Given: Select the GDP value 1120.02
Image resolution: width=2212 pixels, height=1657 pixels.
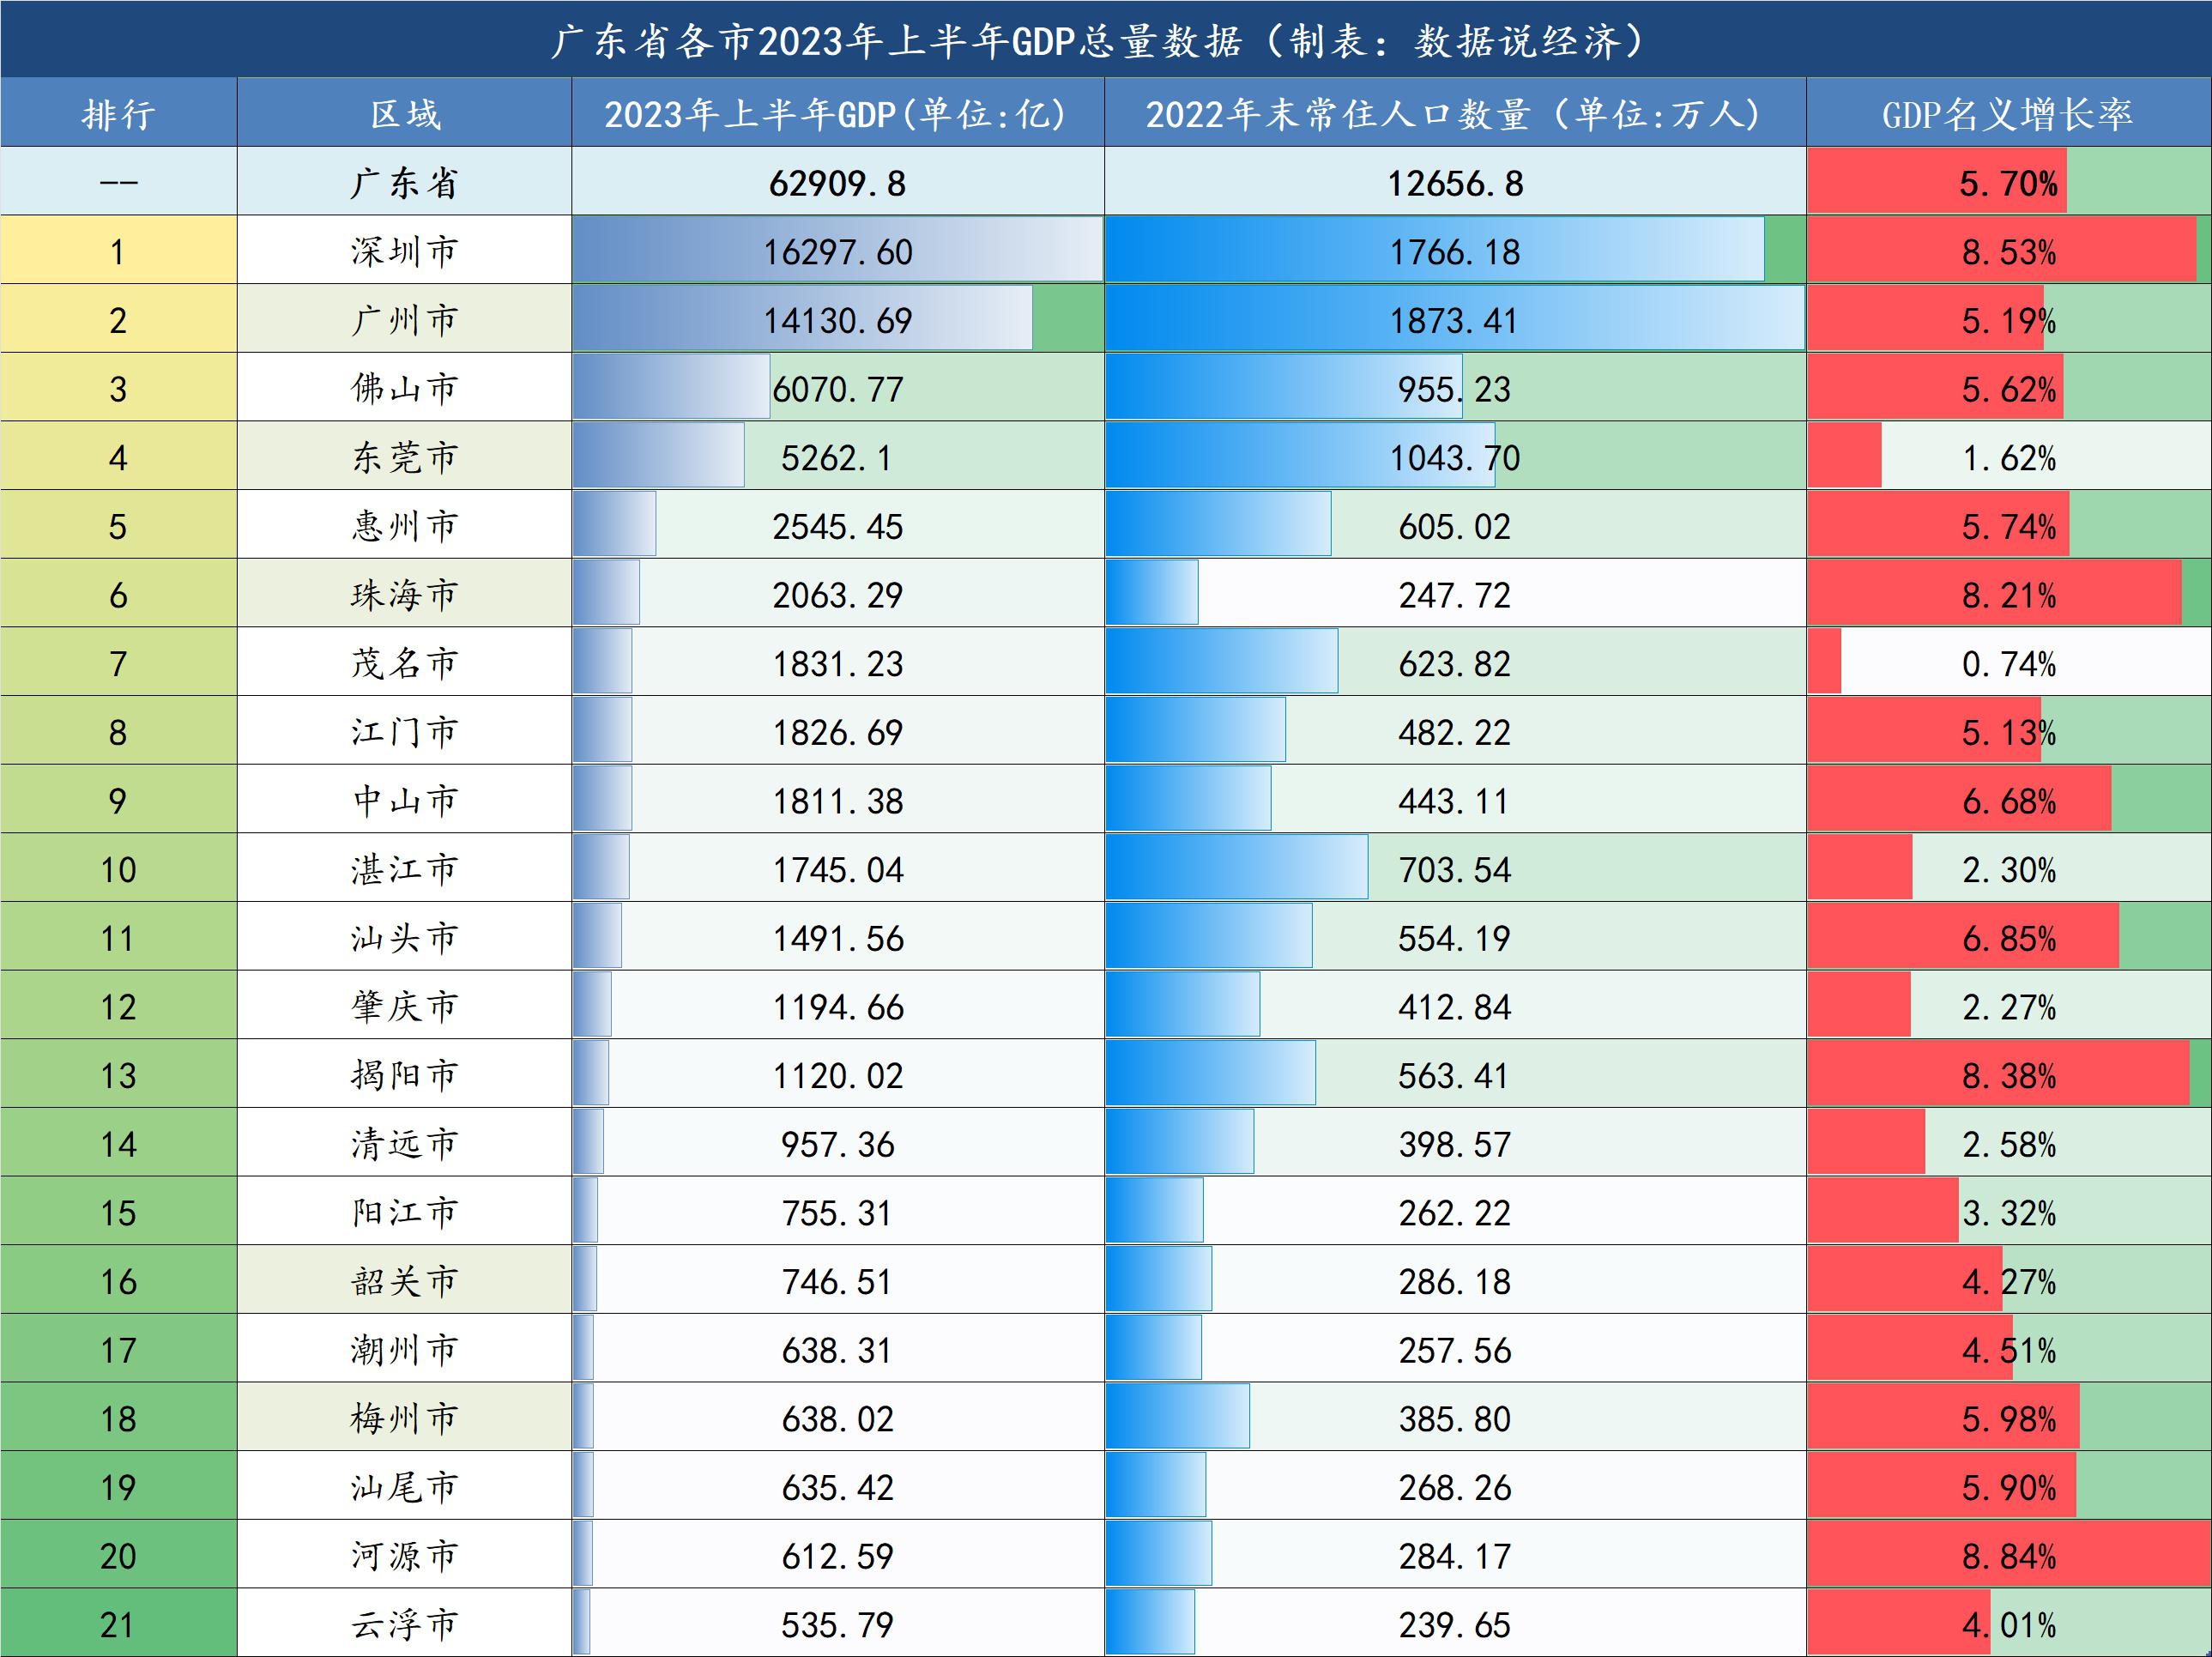Looking at the screenshot, I should [x=837, y=1076].
